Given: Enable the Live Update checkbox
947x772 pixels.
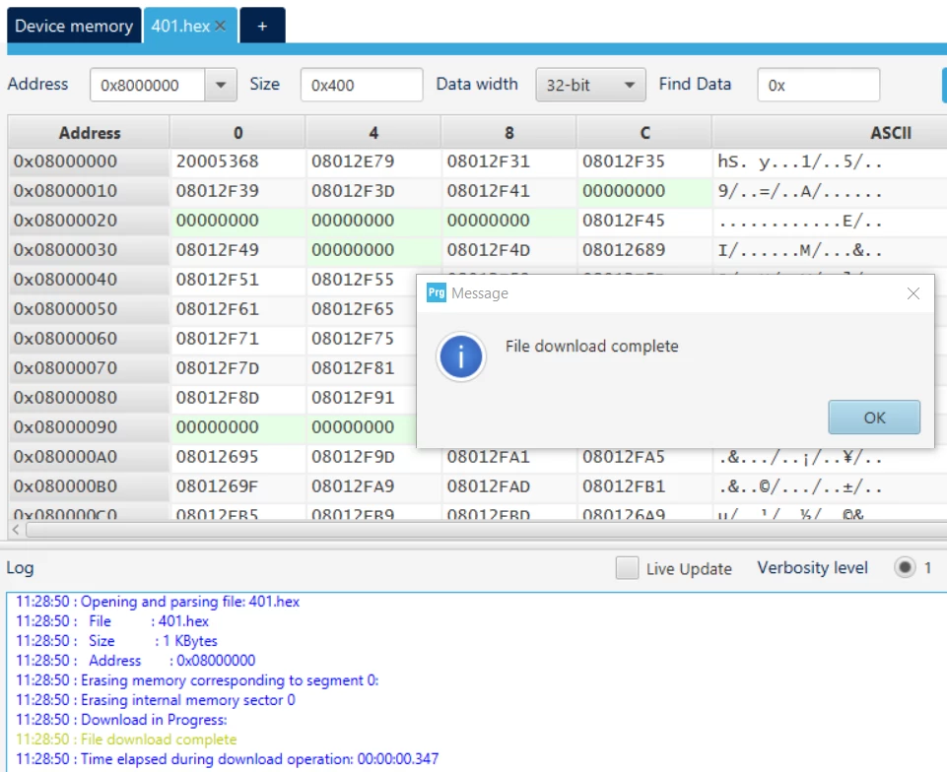Looking at the screenshot, I should pos(627,568).
